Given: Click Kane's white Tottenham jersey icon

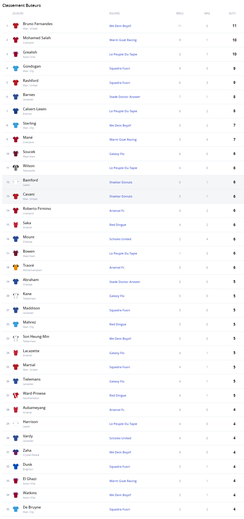Looking at the screenshot, I should (x=16, y=296).
